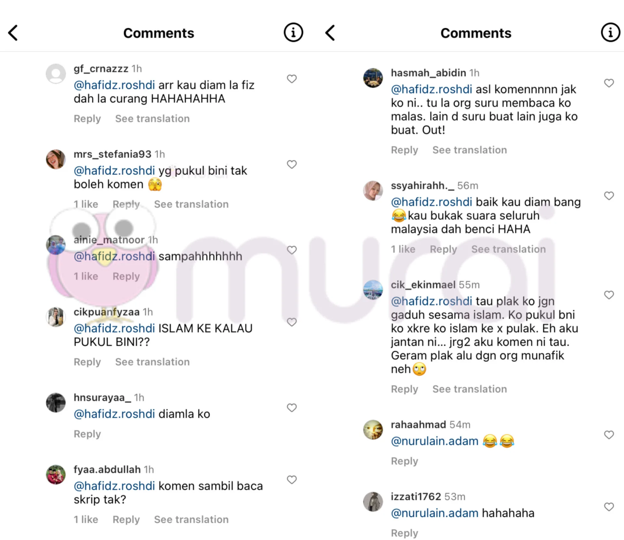Screen dimensions: 624x540
Task: View the 1 like on ssyahirahh._ comment
Action: [403, 249]
